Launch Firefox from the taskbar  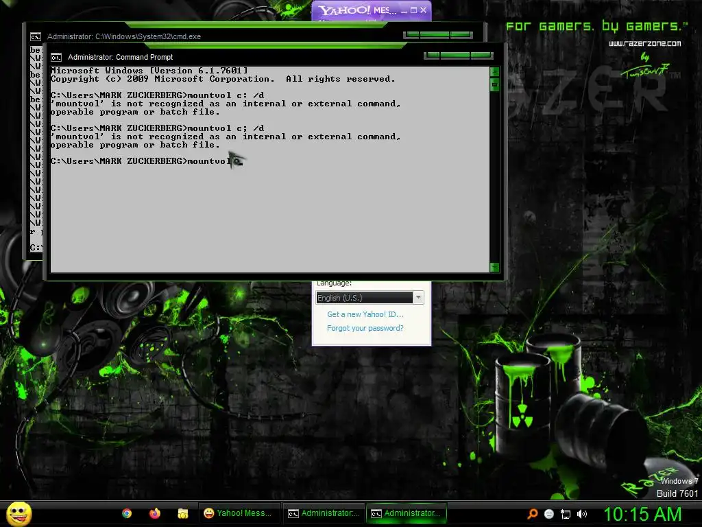click(x=155, y=513)
